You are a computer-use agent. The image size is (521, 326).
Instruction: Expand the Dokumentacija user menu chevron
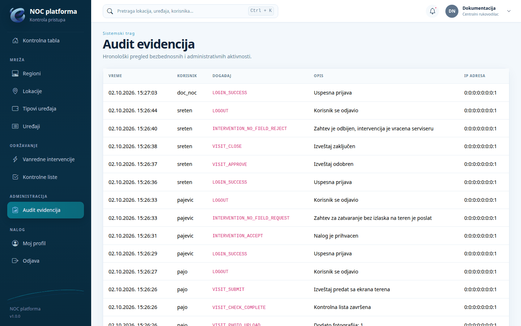[x=509, y=11]
